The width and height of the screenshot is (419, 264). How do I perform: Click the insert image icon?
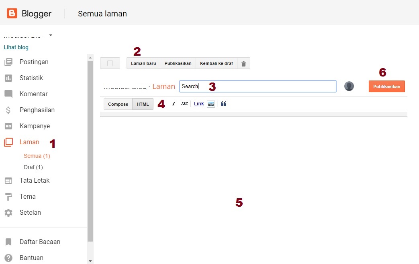click(x=211, y=104)
